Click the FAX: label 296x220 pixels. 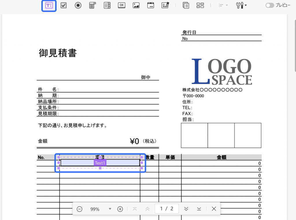pyautogui.click(x=187, y=114)
